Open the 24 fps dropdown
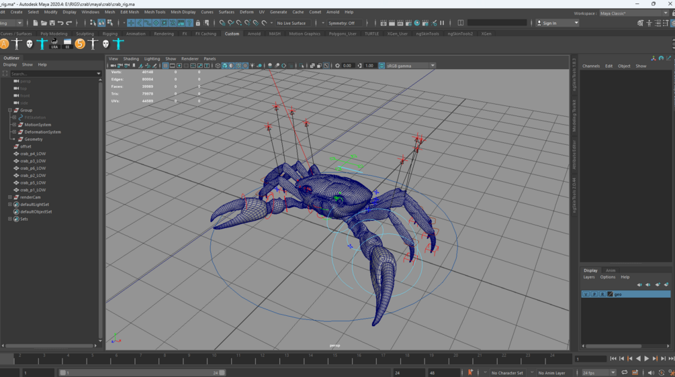This screenshot has width=675, height=377. 599,373
